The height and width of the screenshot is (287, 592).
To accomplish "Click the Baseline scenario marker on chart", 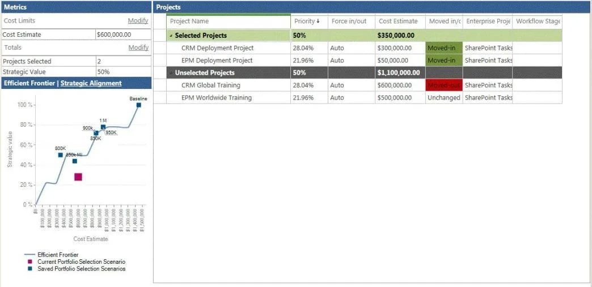I will (138, 105).
